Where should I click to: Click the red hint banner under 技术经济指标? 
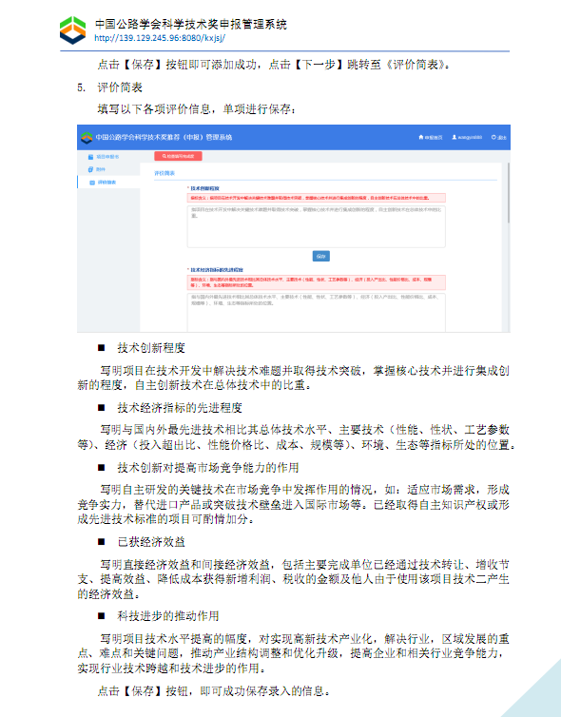click(316, 282)
